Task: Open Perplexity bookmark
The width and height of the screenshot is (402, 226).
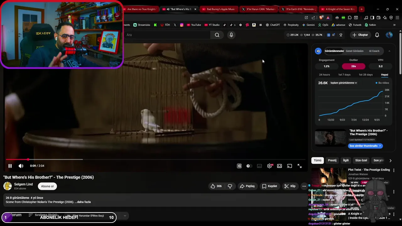Action: pyautogui.click(x=291, y=25)
